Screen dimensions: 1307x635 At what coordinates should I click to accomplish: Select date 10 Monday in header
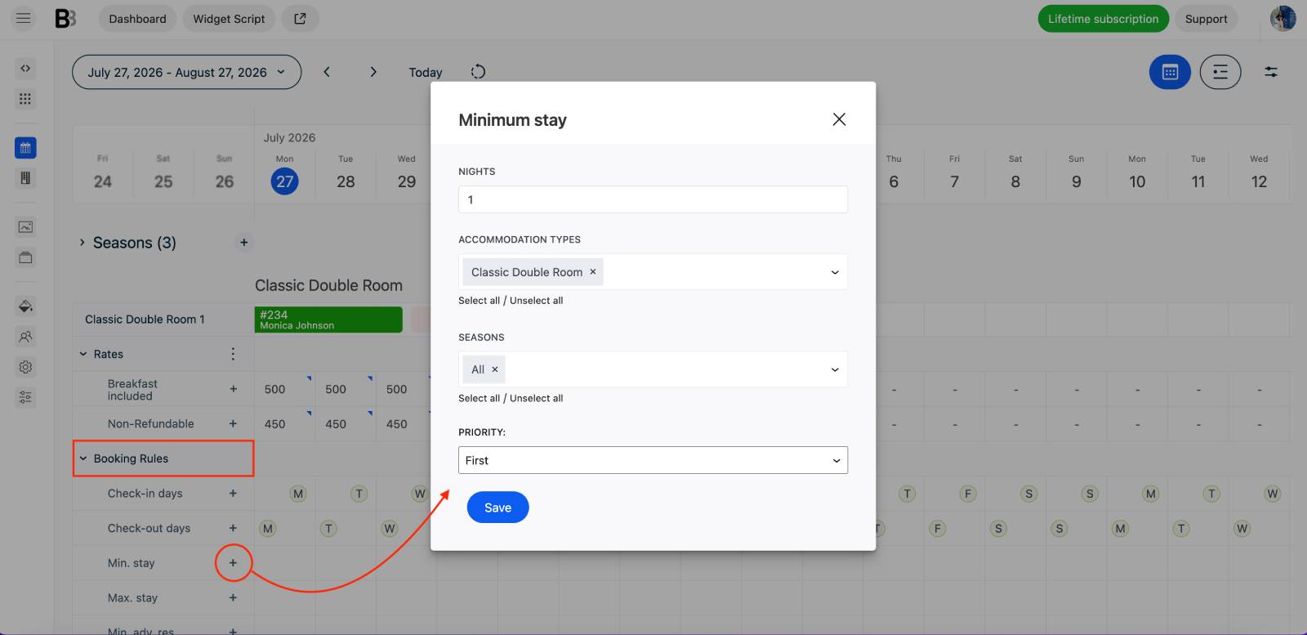pyautogui.click(x=1137, y=181)
